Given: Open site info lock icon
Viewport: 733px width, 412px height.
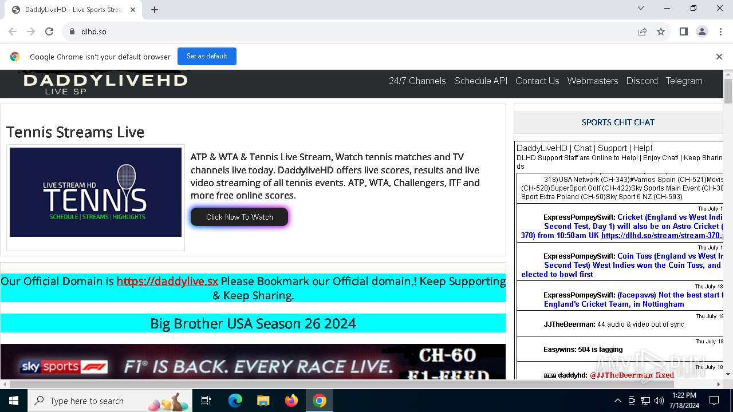Looking at the screenshot, I should 72,32.
